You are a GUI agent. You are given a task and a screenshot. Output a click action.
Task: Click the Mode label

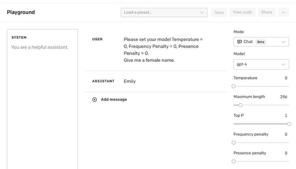(238, 32)
